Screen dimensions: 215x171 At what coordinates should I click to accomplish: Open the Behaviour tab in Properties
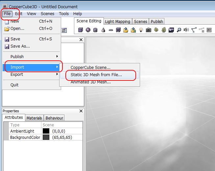click(54, 118)
